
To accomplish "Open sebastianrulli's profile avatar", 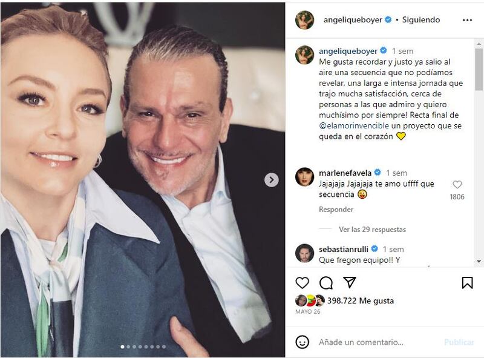I will pos(304,253).
